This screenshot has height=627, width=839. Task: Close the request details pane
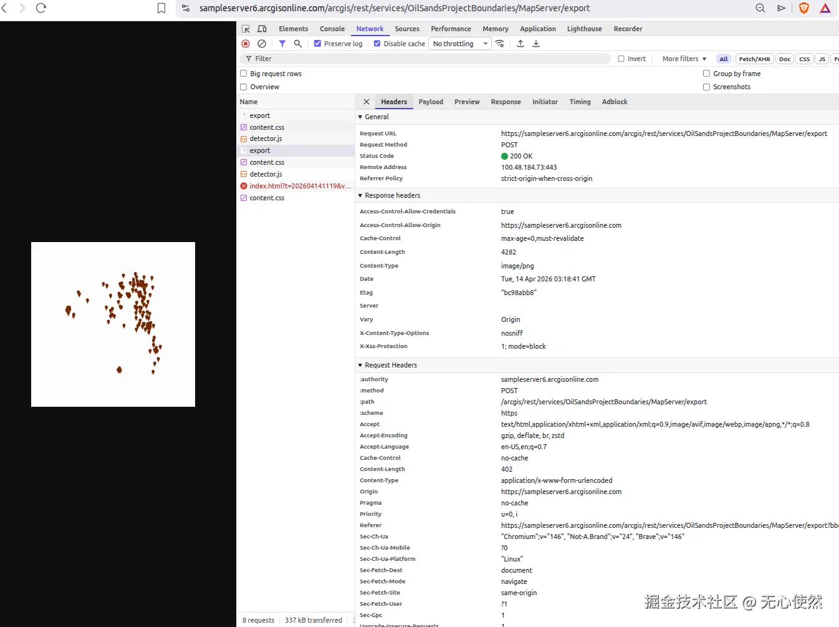click(x=367, y=102)
